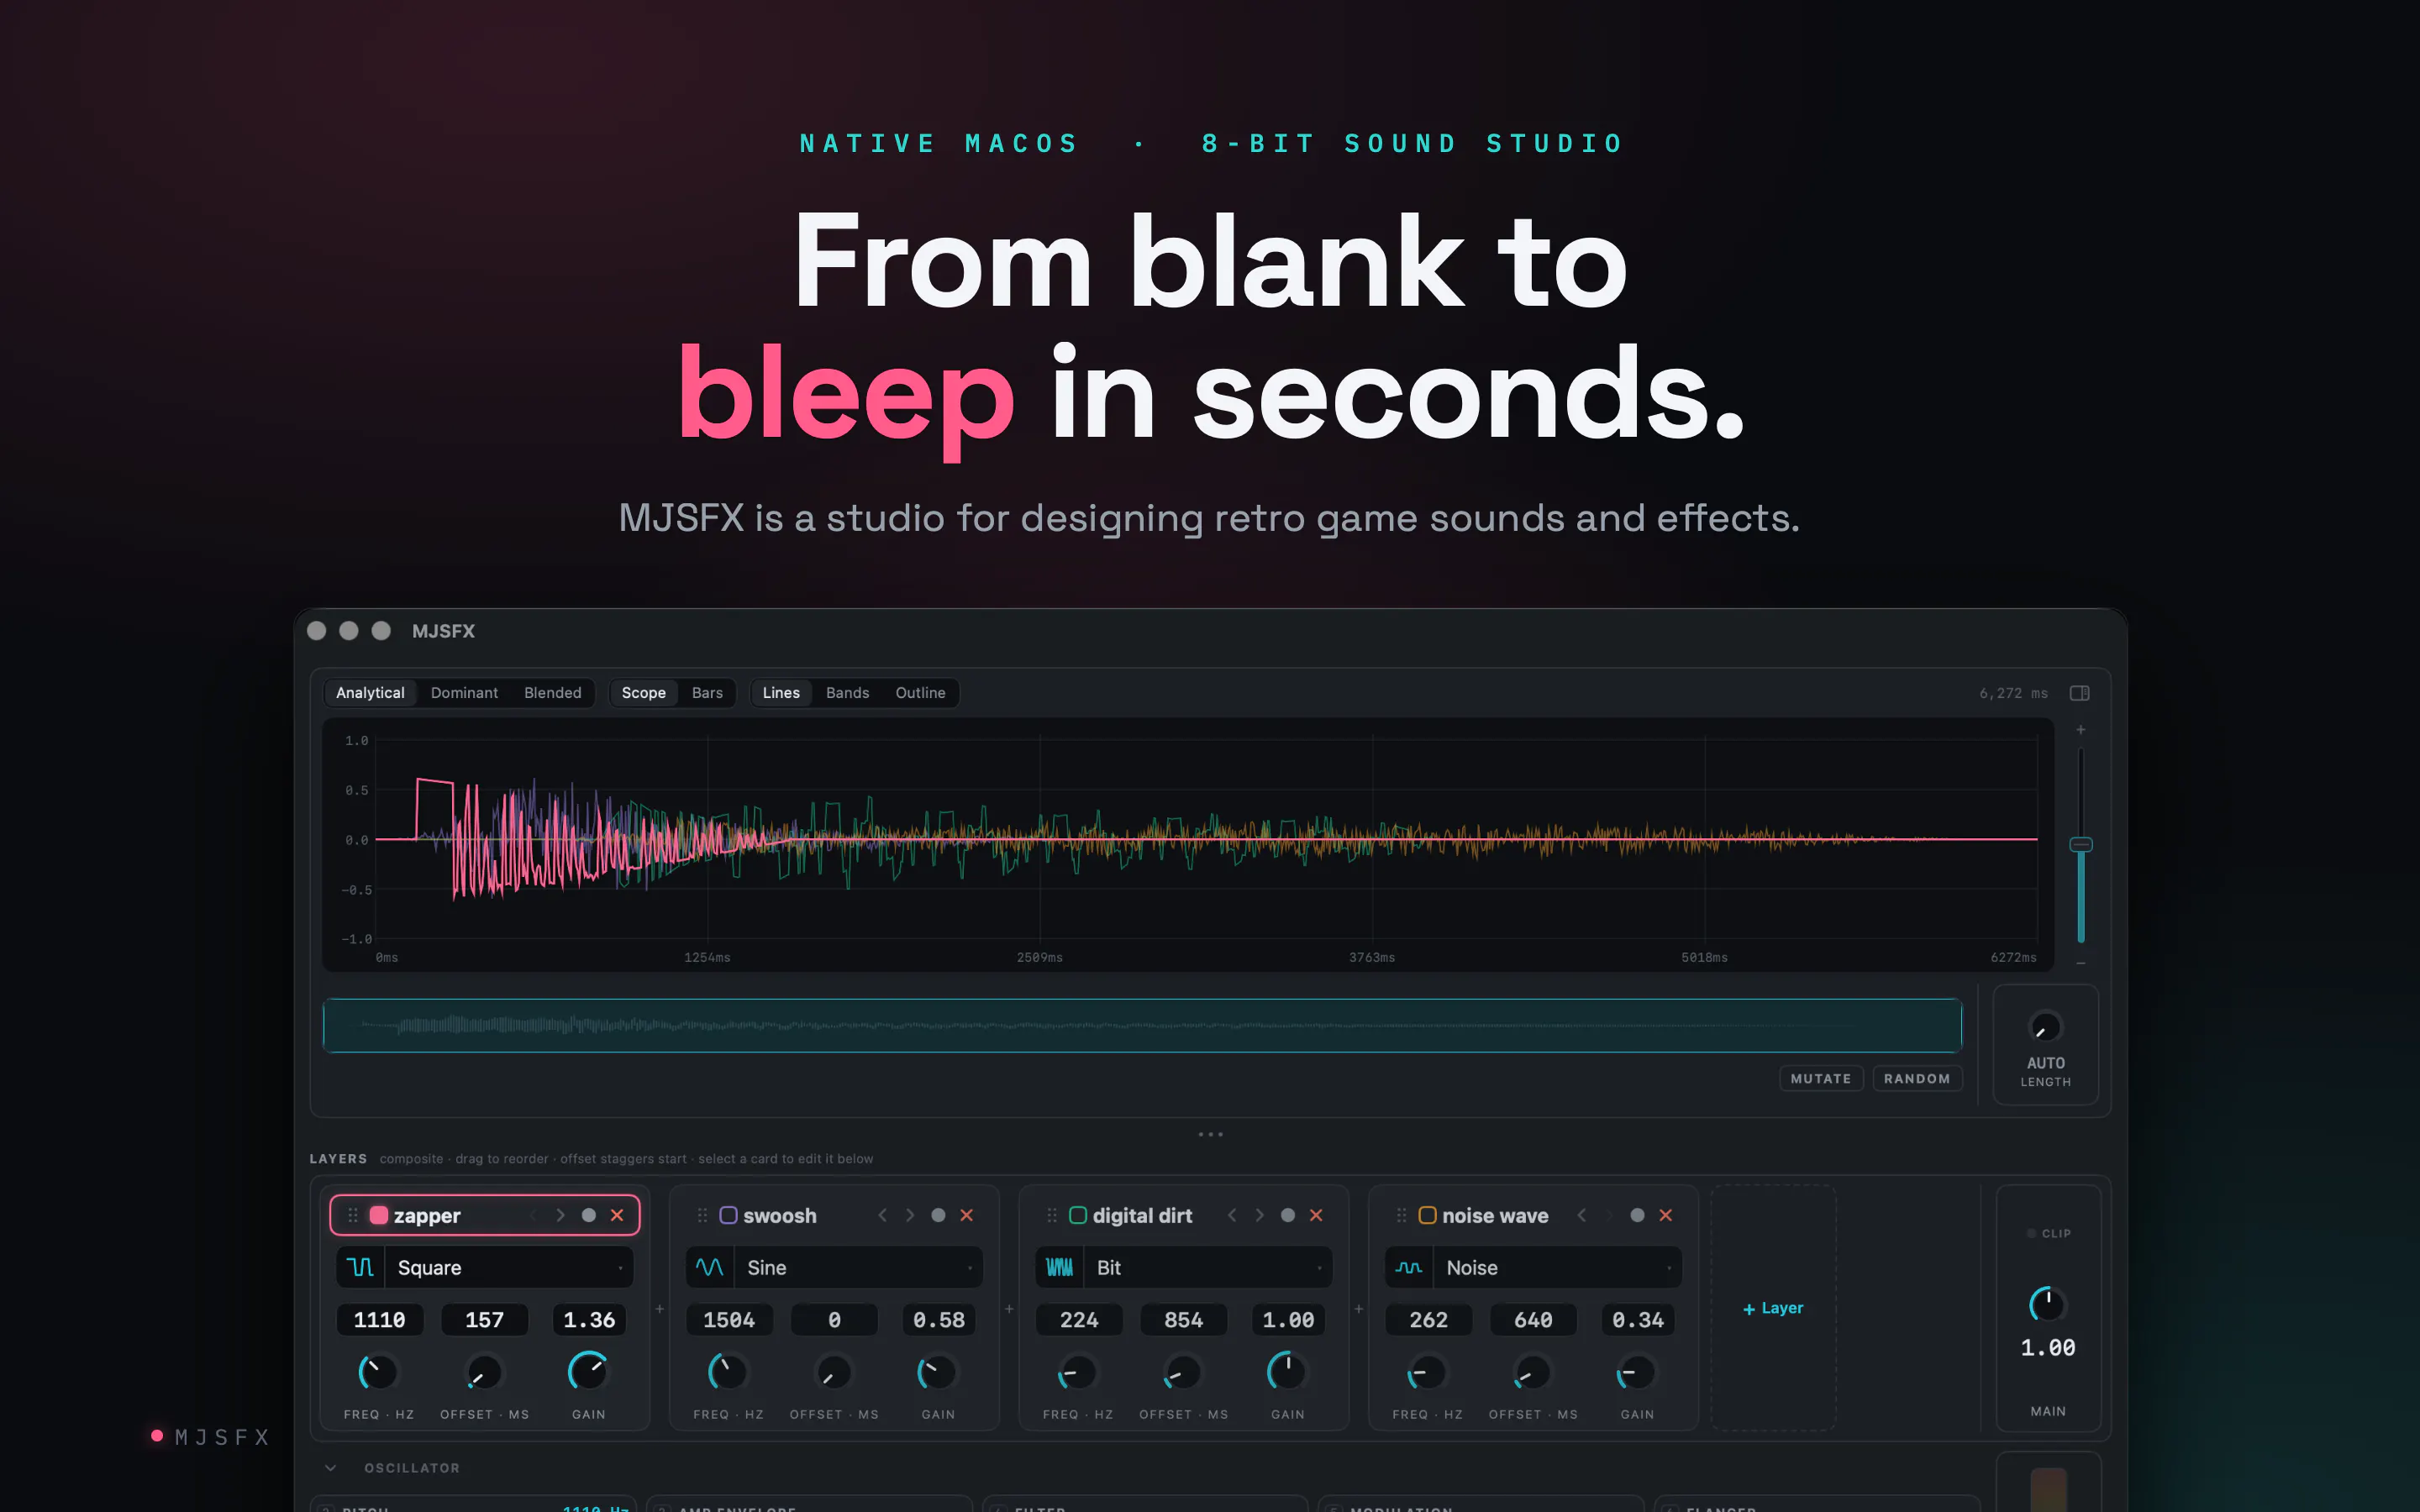Click the three-dot divider handle above LAYERS
Viewport: 2420px width, 1512px height.
(1210, 1134)
